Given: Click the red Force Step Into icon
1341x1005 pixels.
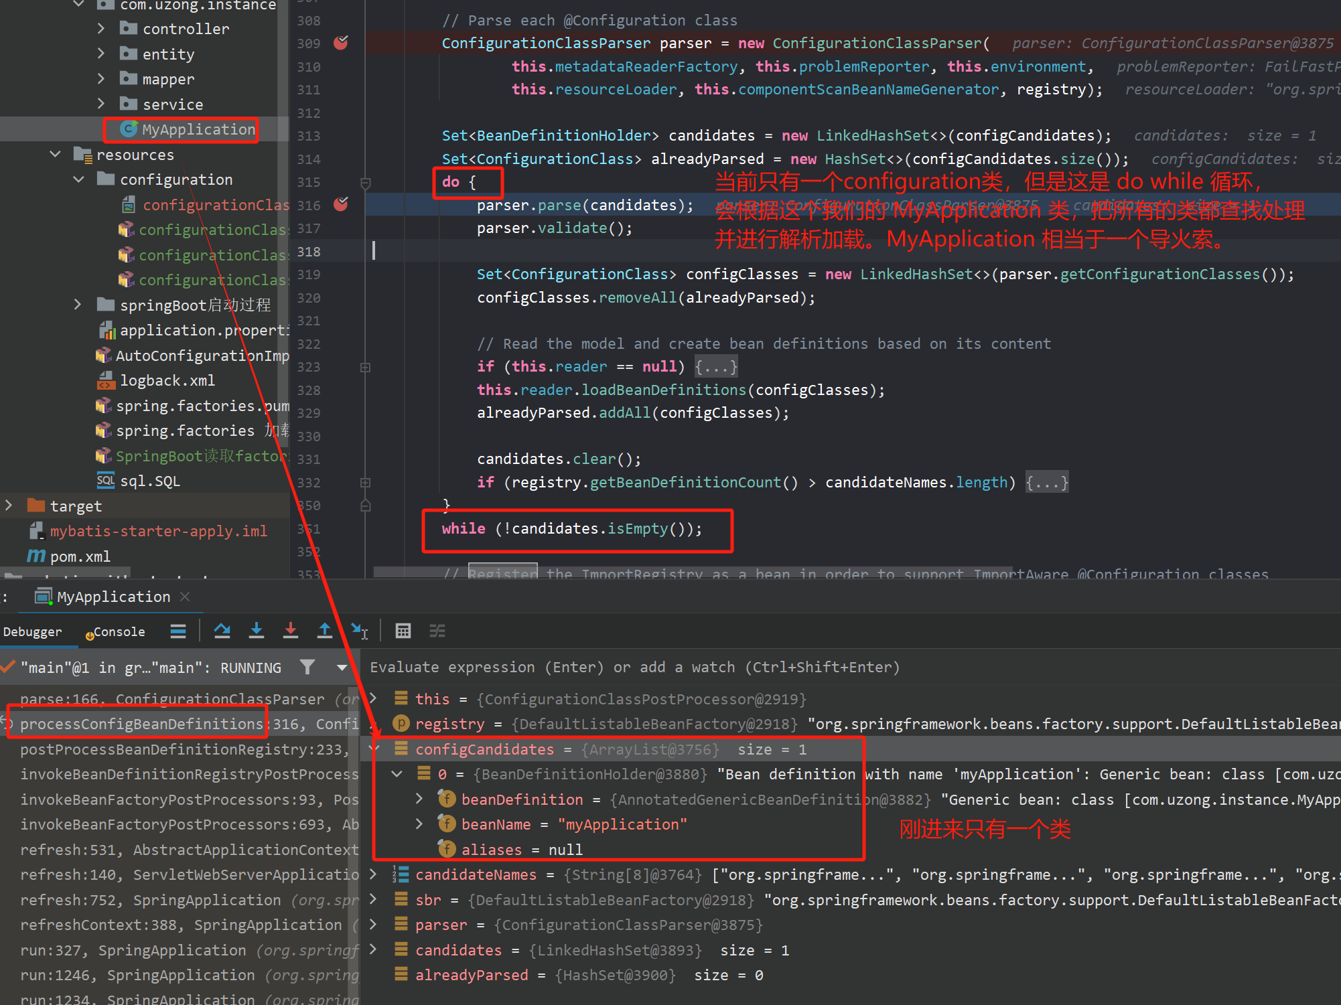Looking at the screenshot, I should (290, 631).
